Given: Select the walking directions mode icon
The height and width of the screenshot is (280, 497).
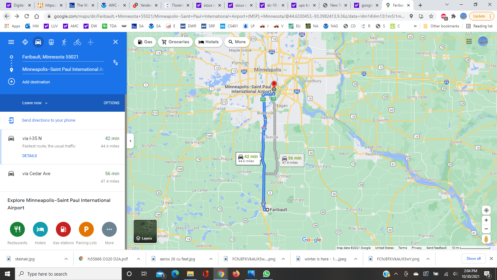Looking at the screenshot, I should (x=64, y=42).
